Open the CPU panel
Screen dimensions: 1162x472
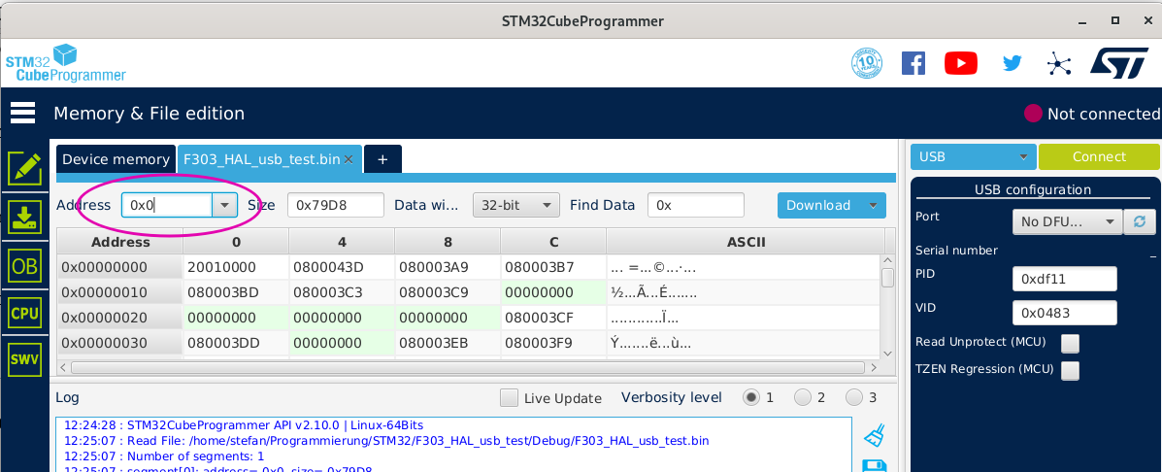pyautogui.click(x=23, y=314)
